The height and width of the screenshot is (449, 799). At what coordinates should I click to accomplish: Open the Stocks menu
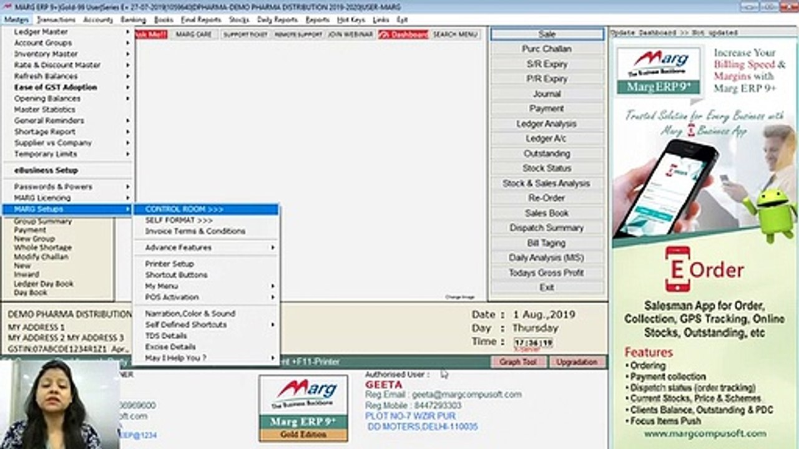pos(239,20)
